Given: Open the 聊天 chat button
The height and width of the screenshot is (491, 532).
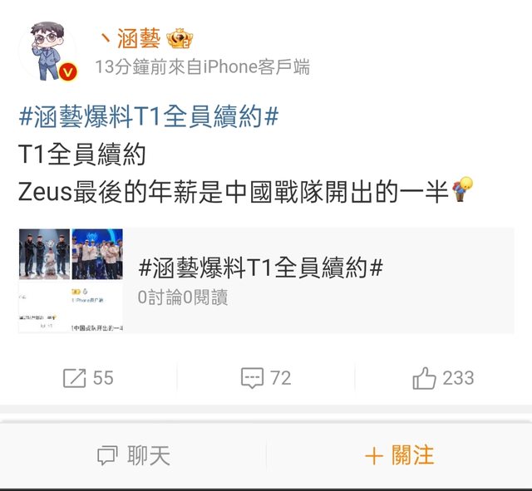Looking at the screenshot, I should tap(133, 455).
